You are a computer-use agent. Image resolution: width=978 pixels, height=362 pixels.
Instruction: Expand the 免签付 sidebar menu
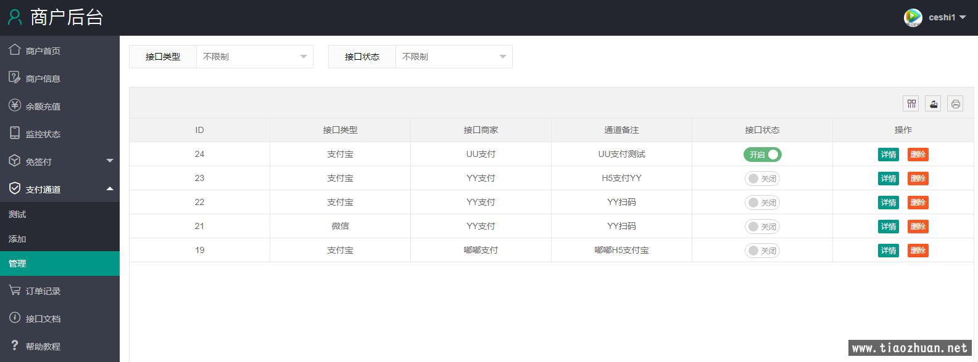(x=60, y=161)
